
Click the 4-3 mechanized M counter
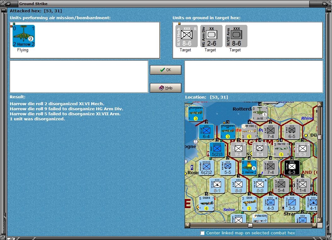(270, 203)
